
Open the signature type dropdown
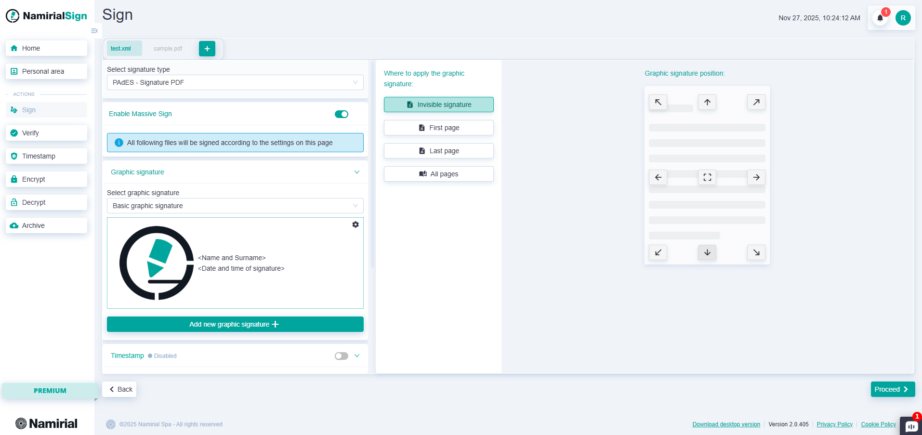click(235, 82)
